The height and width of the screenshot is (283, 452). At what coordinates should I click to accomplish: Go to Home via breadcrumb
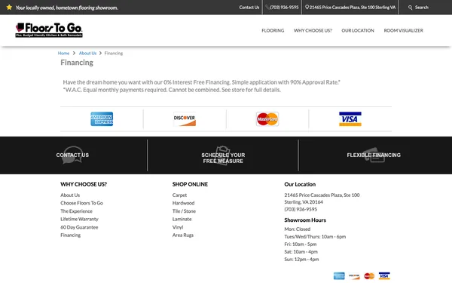(63, 53)
